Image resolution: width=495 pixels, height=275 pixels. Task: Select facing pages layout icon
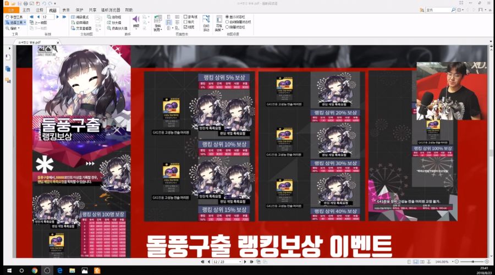(177, 16)
